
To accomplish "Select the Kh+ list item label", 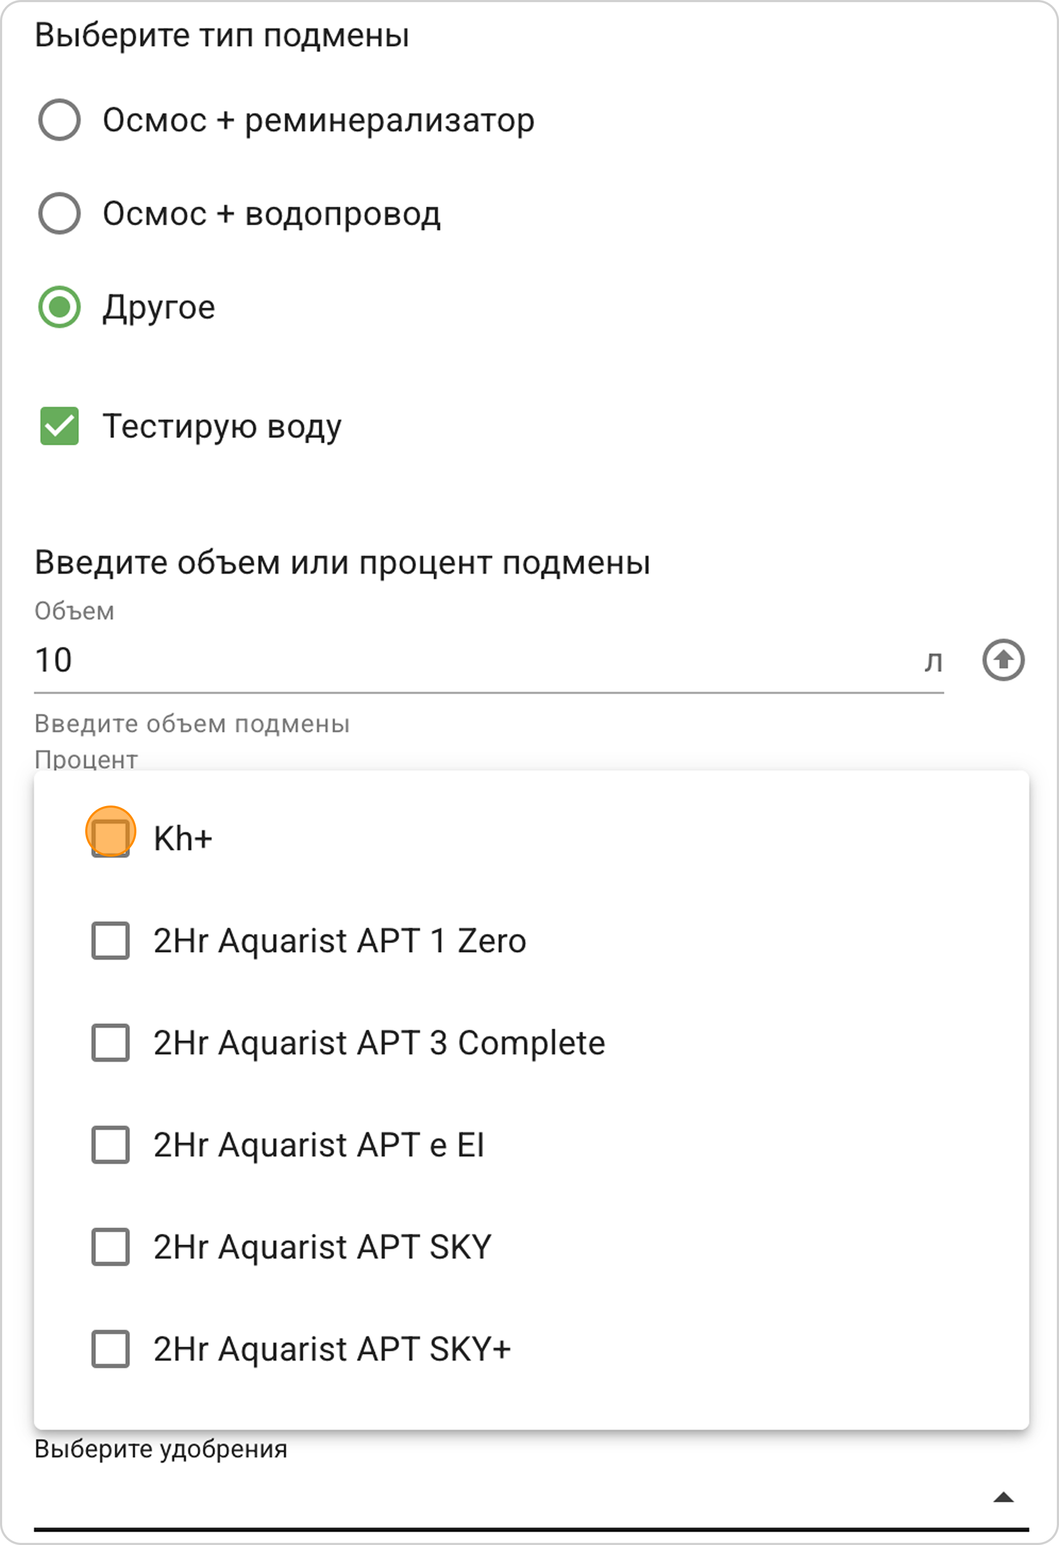I will (x=183, y=839).
